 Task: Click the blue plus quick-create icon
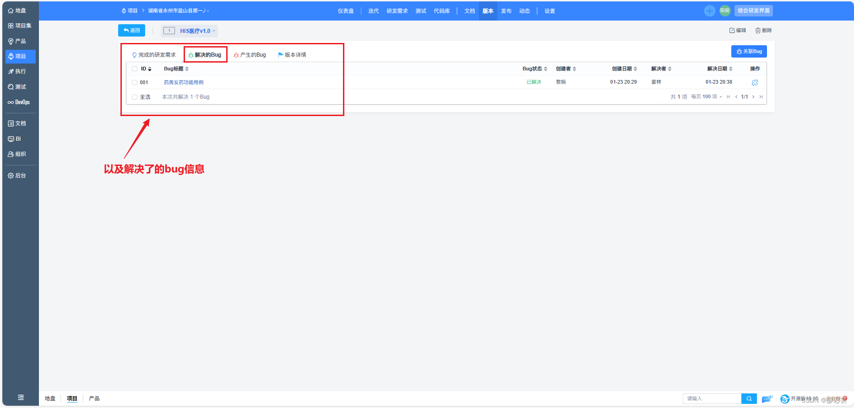click(x=709, y=11)
